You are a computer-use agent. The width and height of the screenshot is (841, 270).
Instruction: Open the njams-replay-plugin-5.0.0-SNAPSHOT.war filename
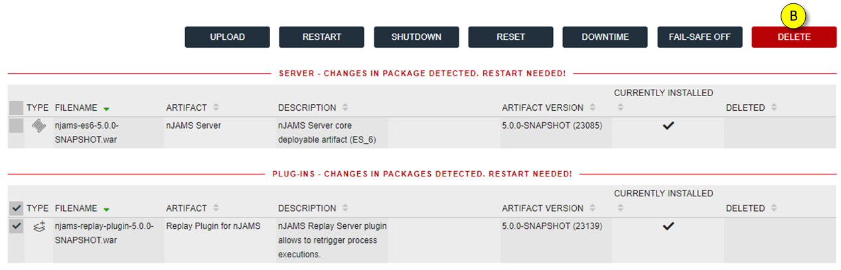[104, 233]
